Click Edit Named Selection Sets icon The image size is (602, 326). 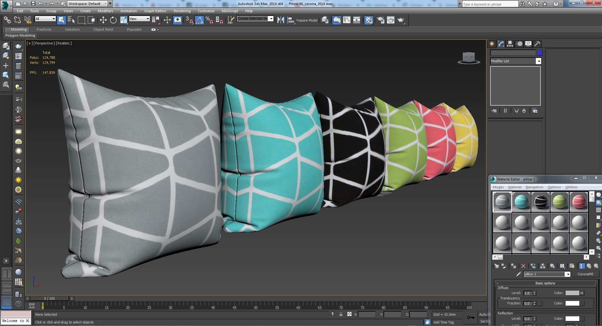pos(230,20)
